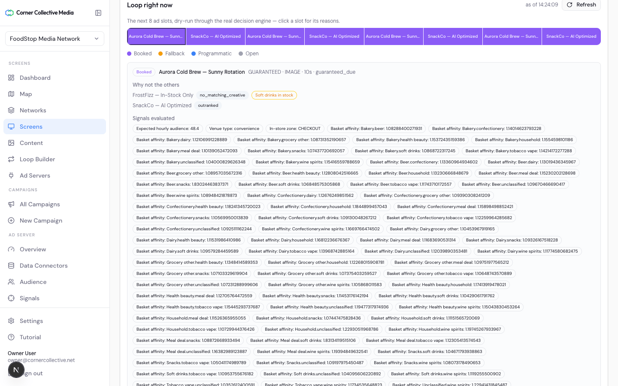Open the Overview gauge icon
This screenshot has height=386, width=618.
[x=11, y=249]
